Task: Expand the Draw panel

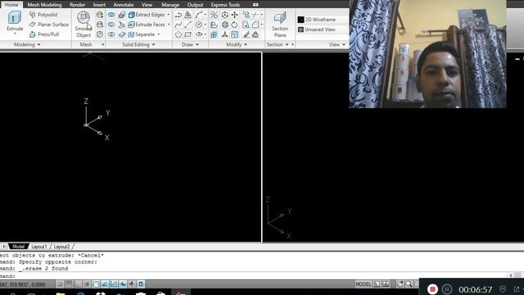Action: 190,44
